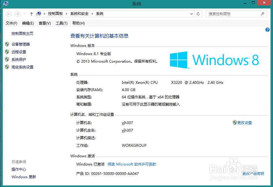Close the 系统 window

click(x=264, y=3)
